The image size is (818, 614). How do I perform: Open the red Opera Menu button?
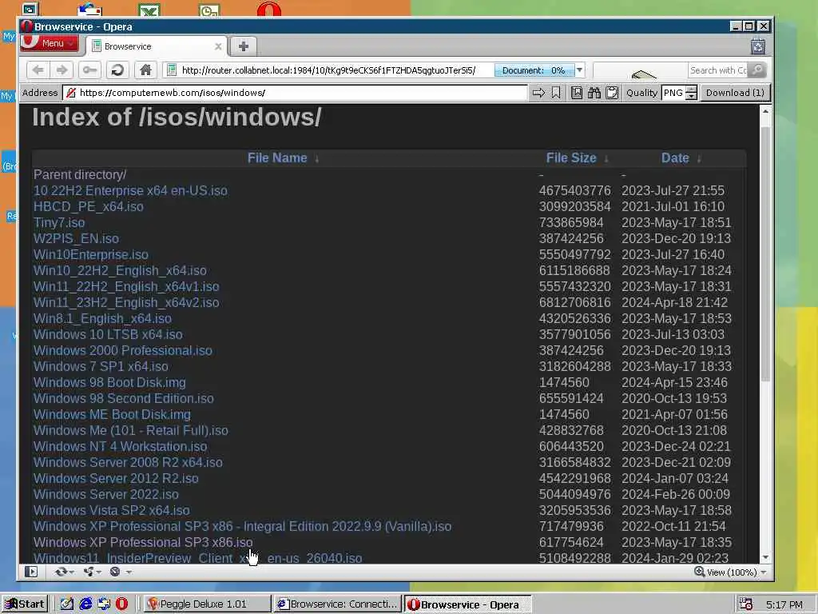click(x=50, y=43)
